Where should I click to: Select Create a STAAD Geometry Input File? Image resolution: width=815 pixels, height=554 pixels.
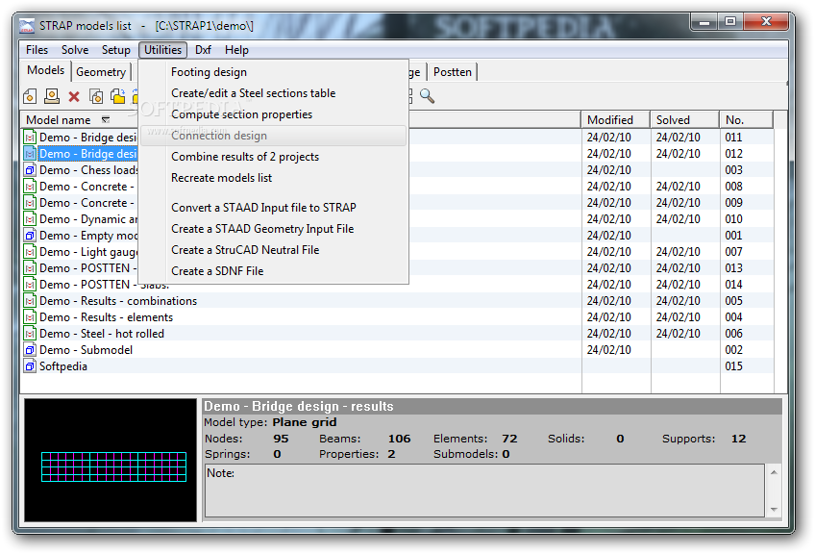273,229
